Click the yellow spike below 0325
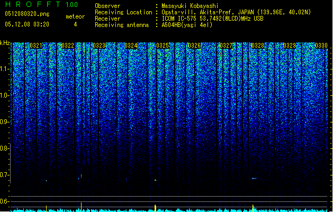Viewport: 333px width, 212px height. click(x=156, y=208)
